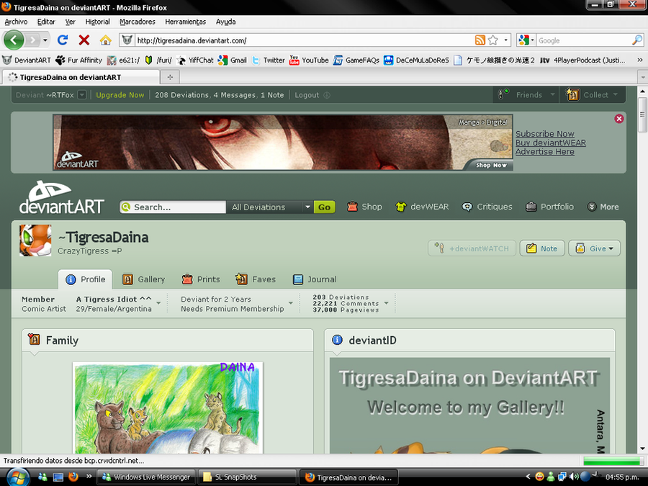Click the TigresaDaina tiger avatar

[35, 240]
